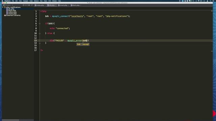
Task: Open the Notification Center icon
Action: point(213,1)
